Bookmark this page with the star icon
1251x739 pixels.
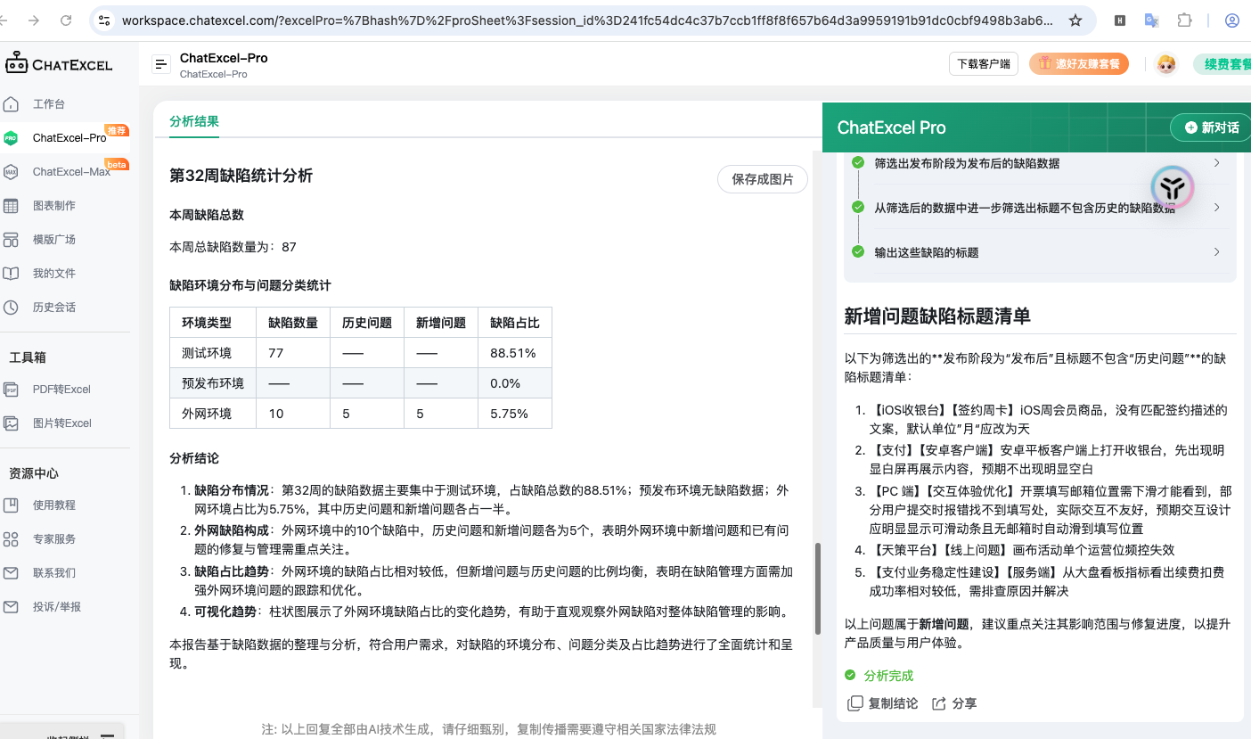[x=1075, y=20]
